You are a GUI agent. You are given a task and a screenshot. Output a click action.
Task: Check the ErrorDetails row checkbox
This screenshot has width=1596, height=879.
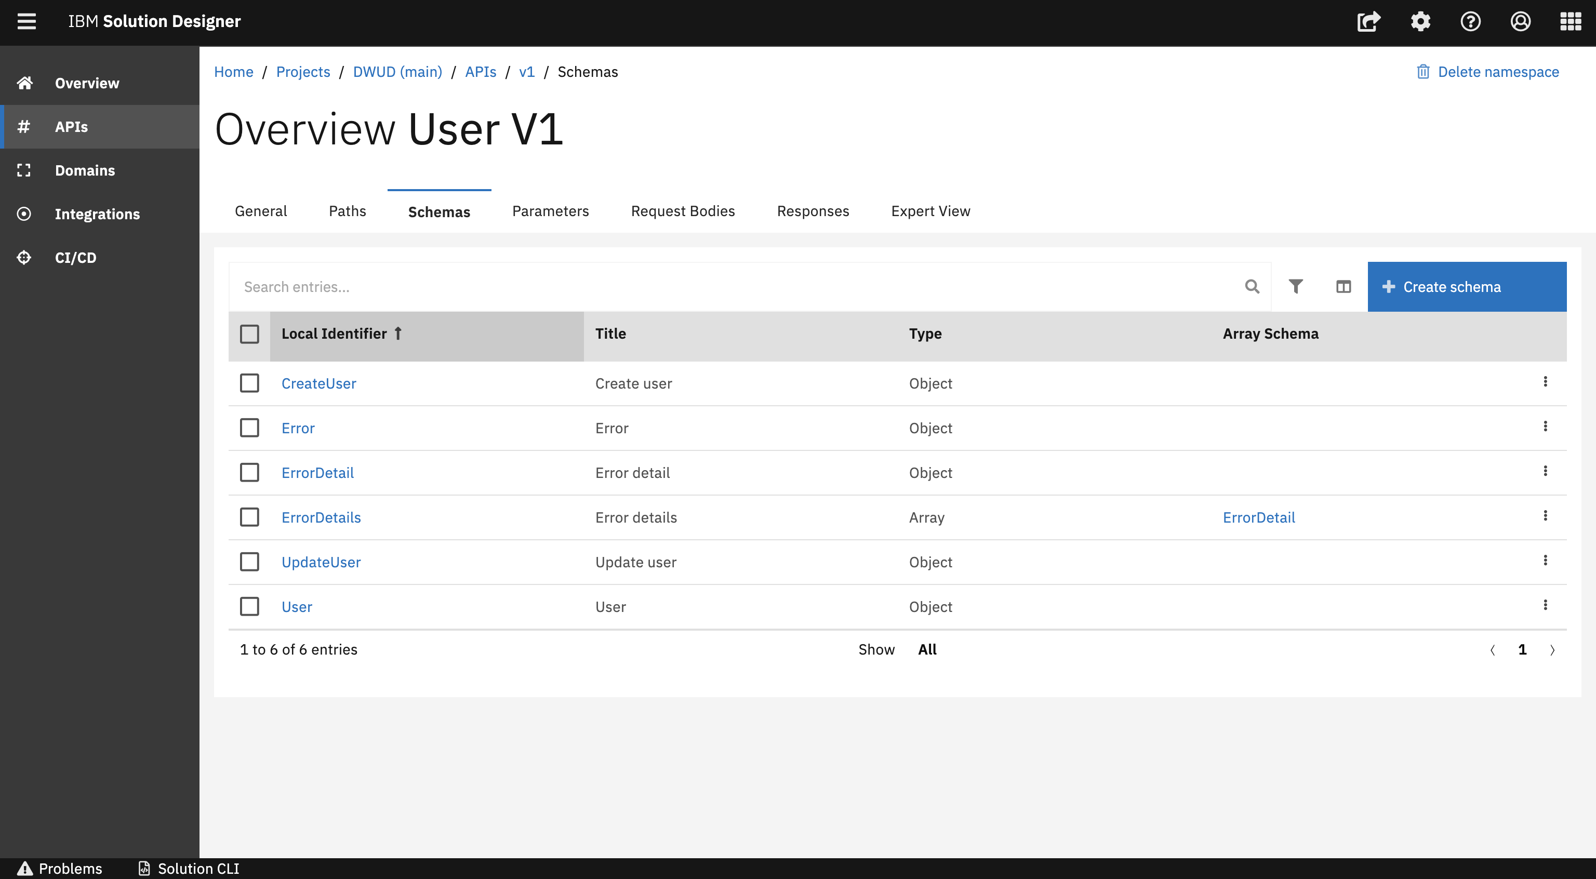tap(250, 517)
